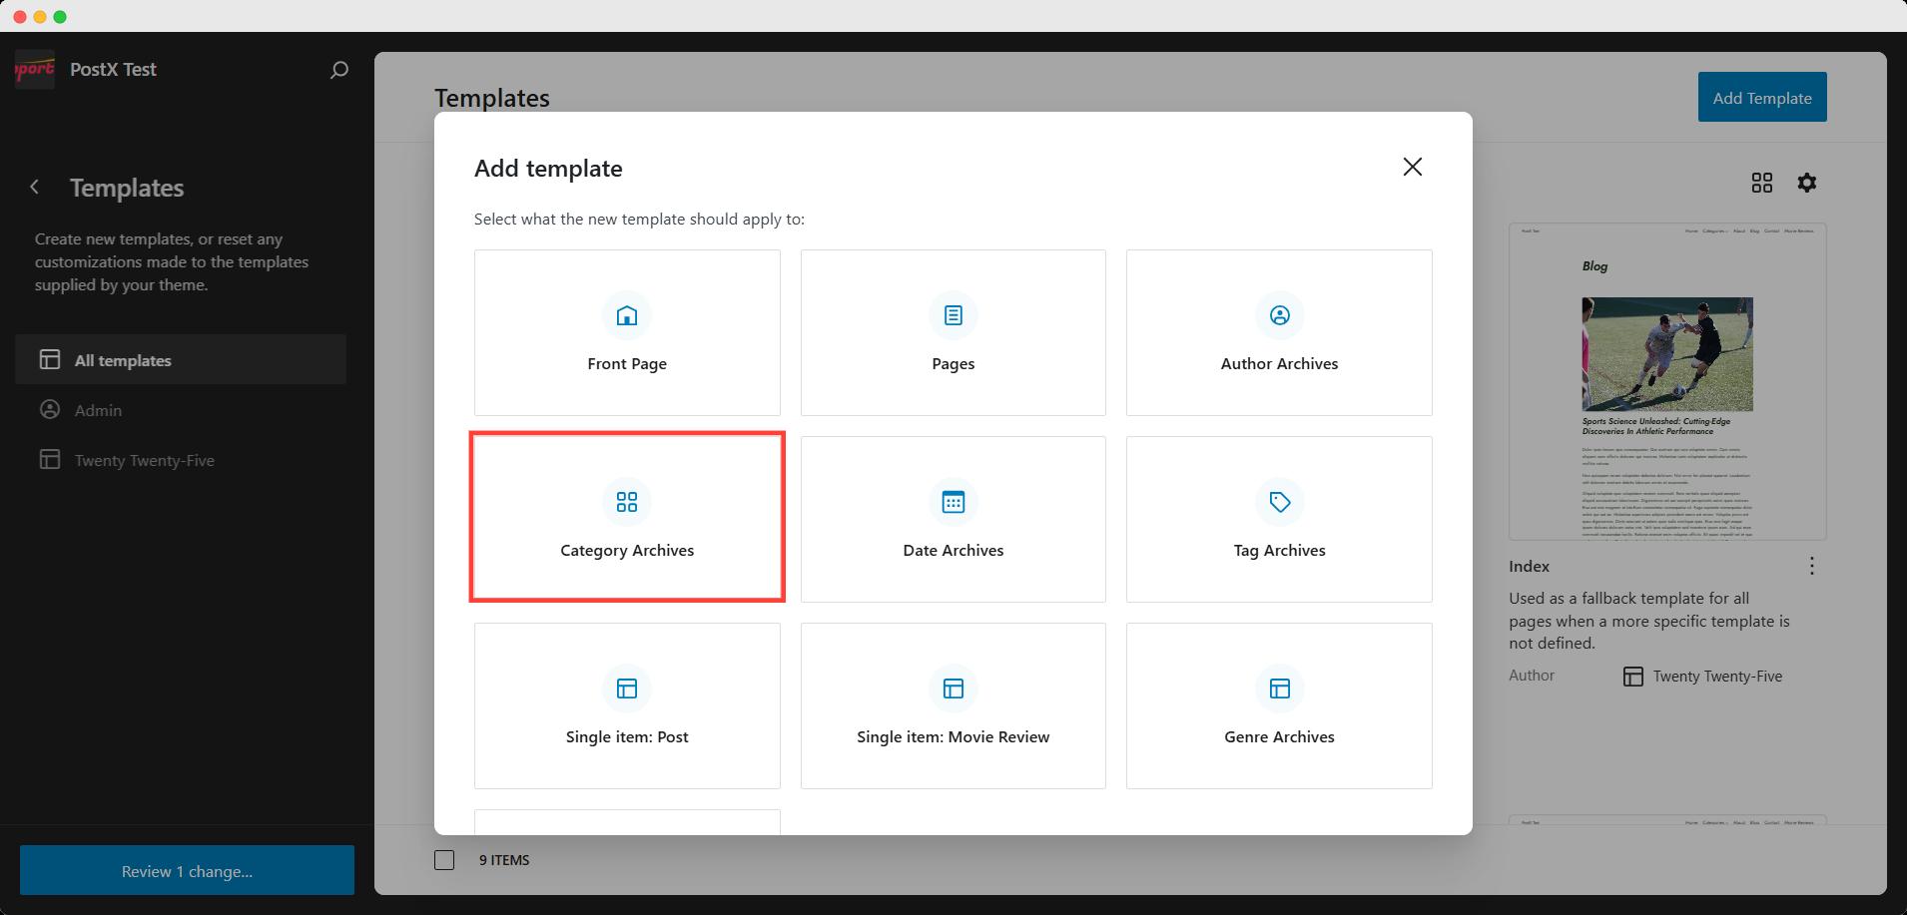The width and height of the screenshot is (1907, 915).
Task: Open Index template three-dot actions menu
Action: [x=1812, y=566]
